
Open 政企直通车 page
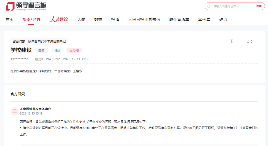coord(179,20)
